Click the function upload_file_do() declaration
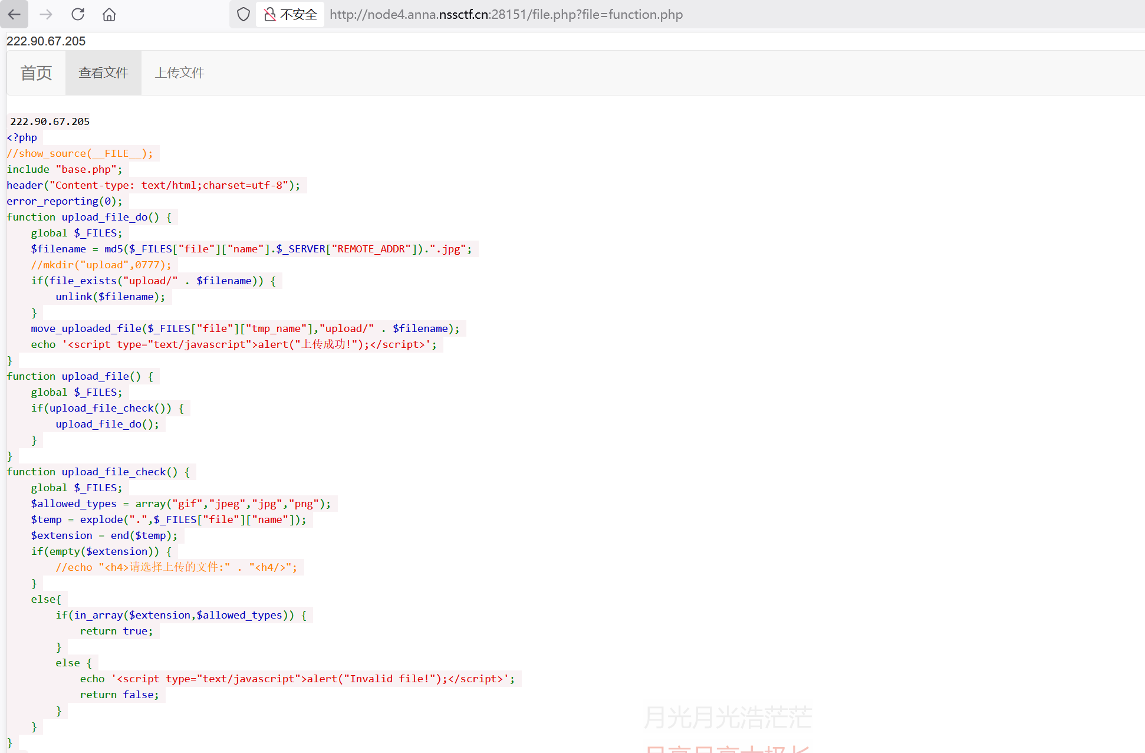 point(89,217)
